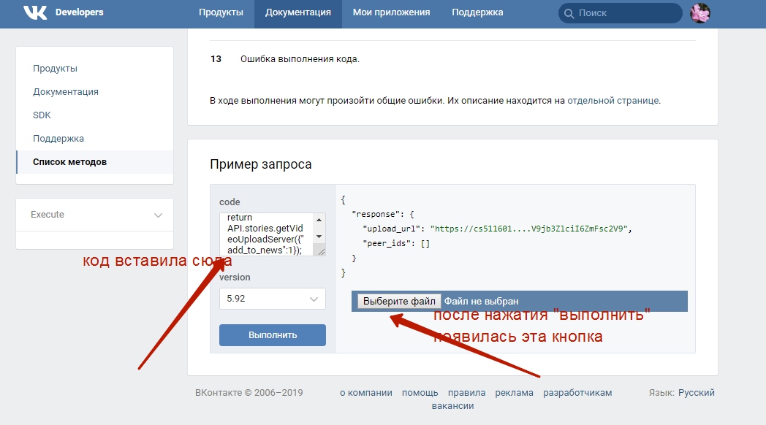The height and width of the screenshot is (425, 766).
Task: Click the Выберите файл button
Action: [x=399, y=301]
